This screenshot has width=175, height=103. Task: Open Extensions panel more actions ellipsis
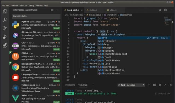click(57, 10)
